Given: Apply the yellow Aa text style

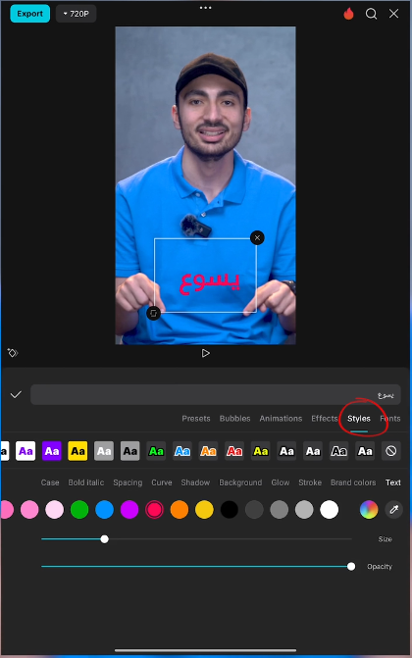Looking at the screenshot, I should coord(260,451).
